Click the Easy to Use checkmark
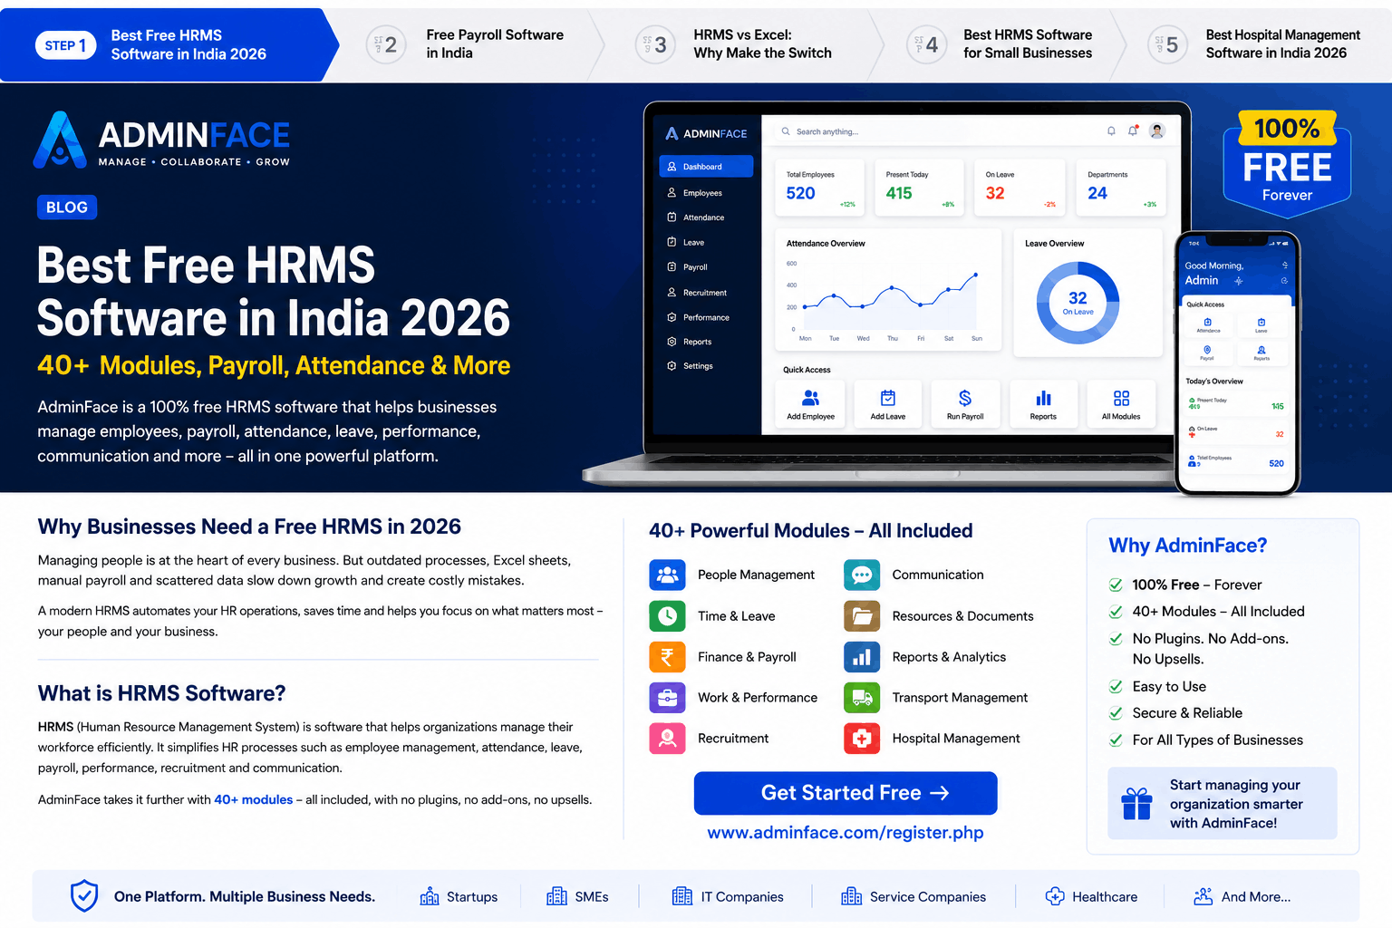Viewport: 1392px width, 928px height. [1116, 687]
